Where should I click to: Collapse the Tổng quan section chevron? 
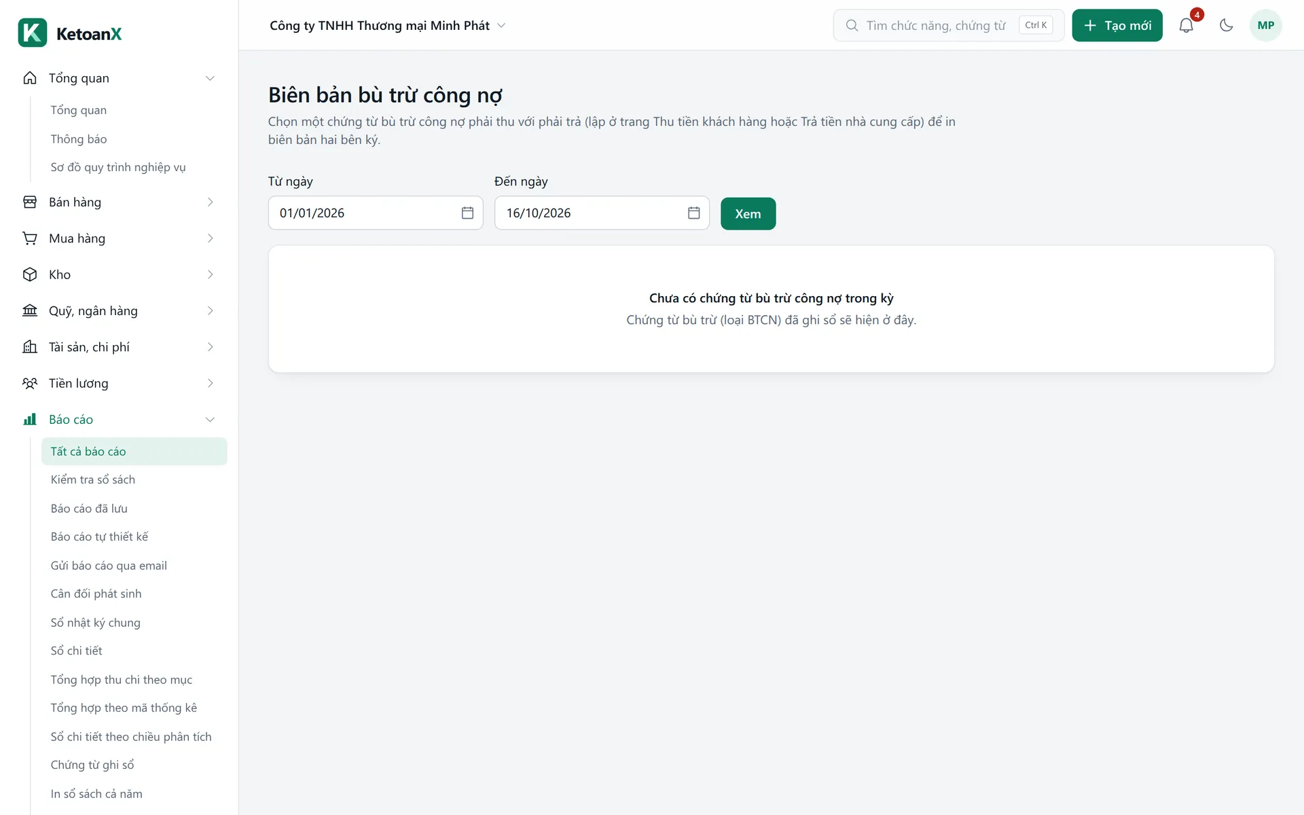point(211,78)
